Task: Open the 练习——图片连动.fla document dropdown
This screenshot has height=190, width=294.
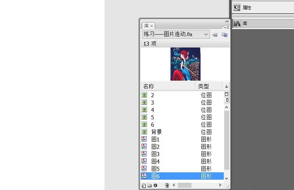Action: point(176,34)
